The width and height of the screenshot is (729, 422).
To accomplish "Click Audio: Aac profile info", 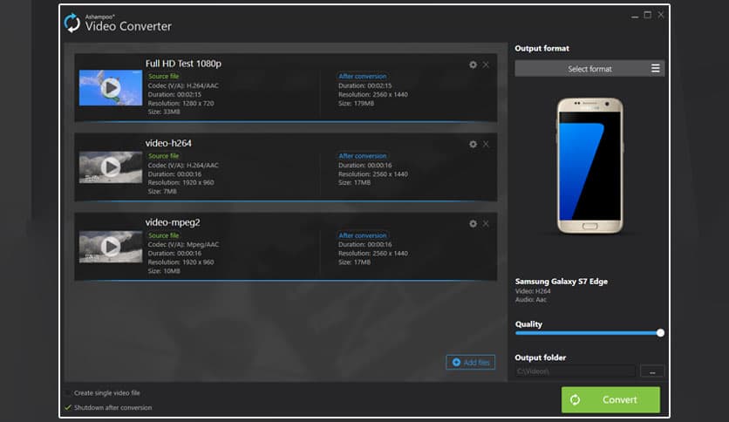I will [x=530, y=300].
